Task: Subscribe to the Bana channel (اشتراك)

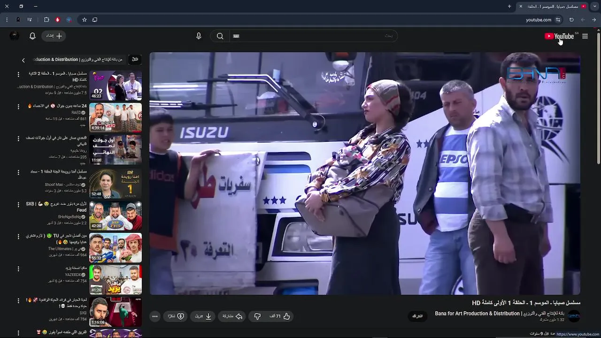Action: pos(417,316)
